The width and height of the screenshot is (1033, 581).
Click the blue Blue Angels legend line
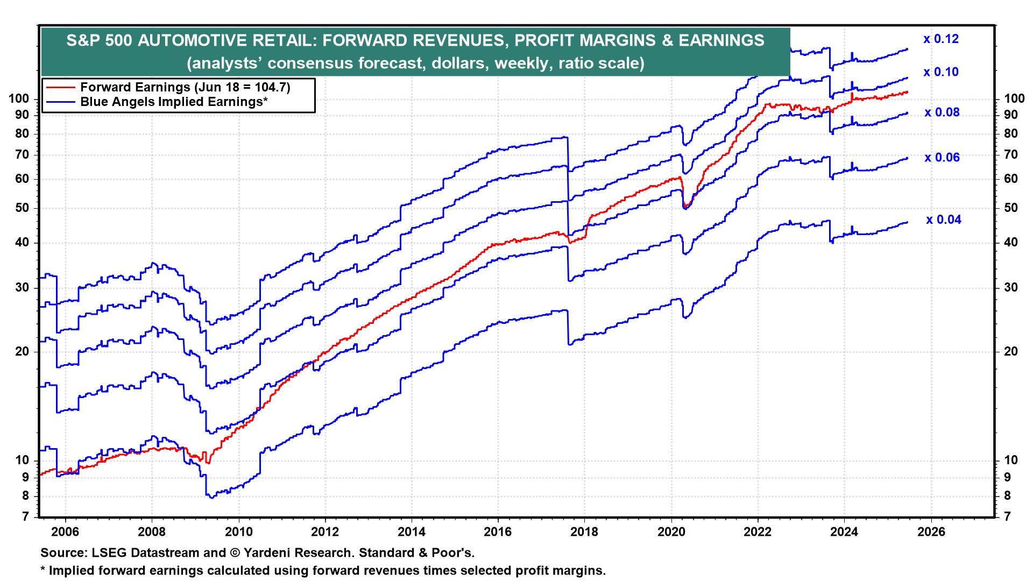click(61, 101)
